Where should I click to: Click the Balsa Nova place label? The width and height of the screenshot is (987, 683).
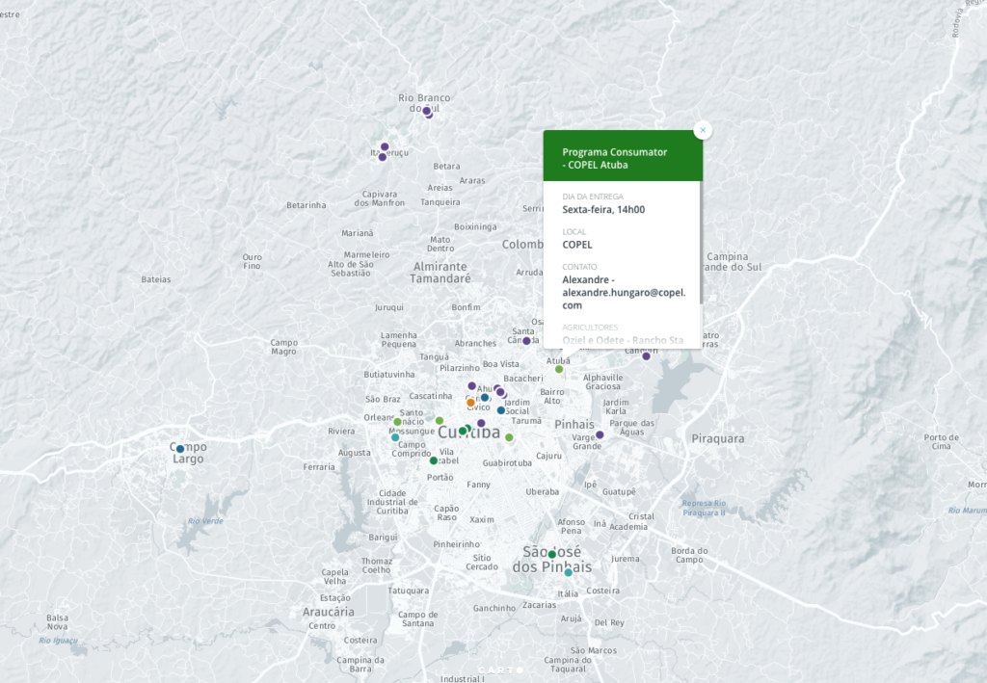click(x=57, y=622)
